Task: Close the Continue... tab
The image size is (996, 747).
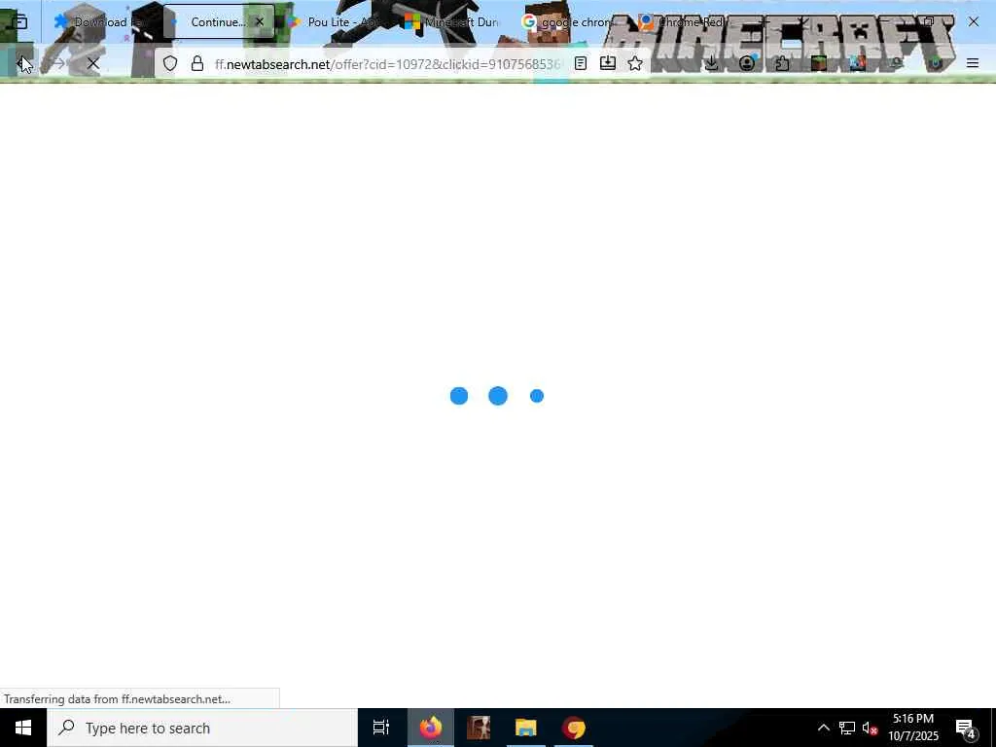Action: [x=259, y=22]
